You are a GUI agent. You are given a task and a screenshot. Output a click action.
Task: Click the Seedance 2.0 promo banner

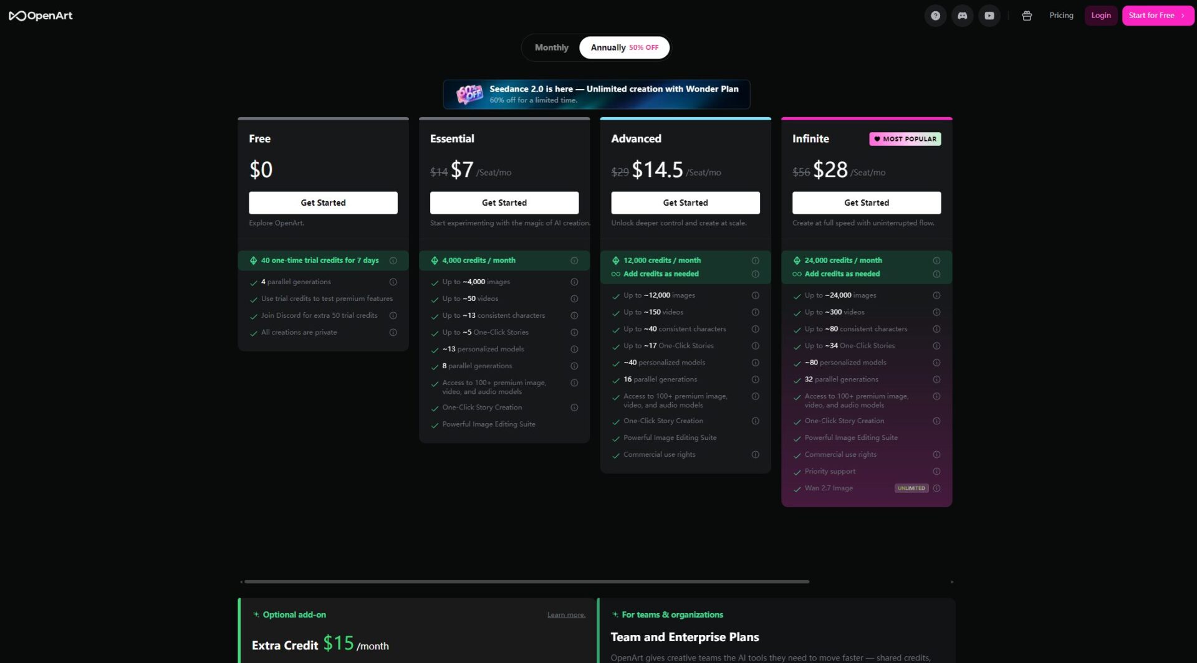click(x=596, y=94)
